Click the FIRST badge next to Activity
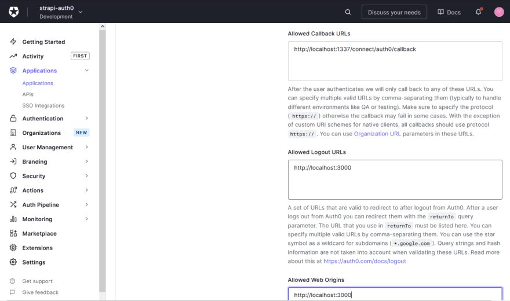510x301 pixels. pyautogui.click(x=80, y=56)
